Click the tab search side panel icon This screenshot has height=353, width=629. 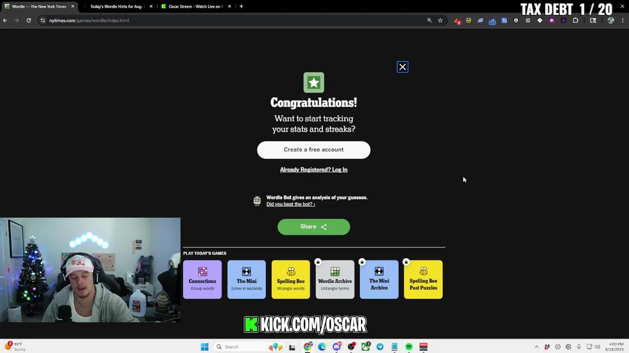[593, 21]
